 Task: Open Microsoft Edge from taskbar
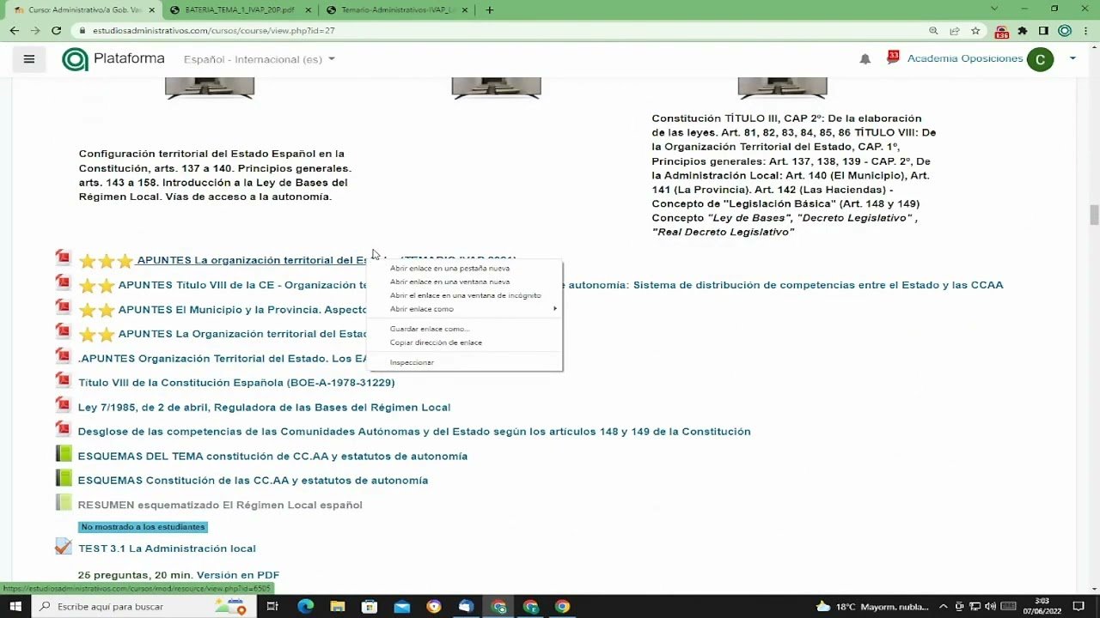[305, 606]
